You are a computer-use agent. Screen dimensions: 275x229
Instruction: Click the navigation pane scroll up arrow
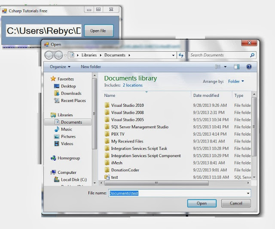[95, 76]
